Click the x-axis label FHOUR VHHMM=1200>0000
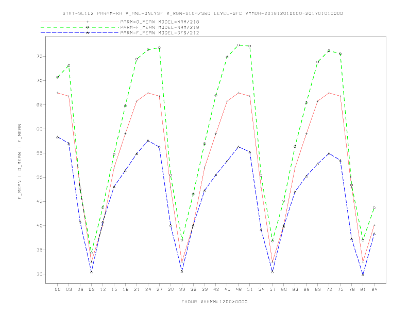Viewport: 408px width, 315px height. (x=214, y=302)
